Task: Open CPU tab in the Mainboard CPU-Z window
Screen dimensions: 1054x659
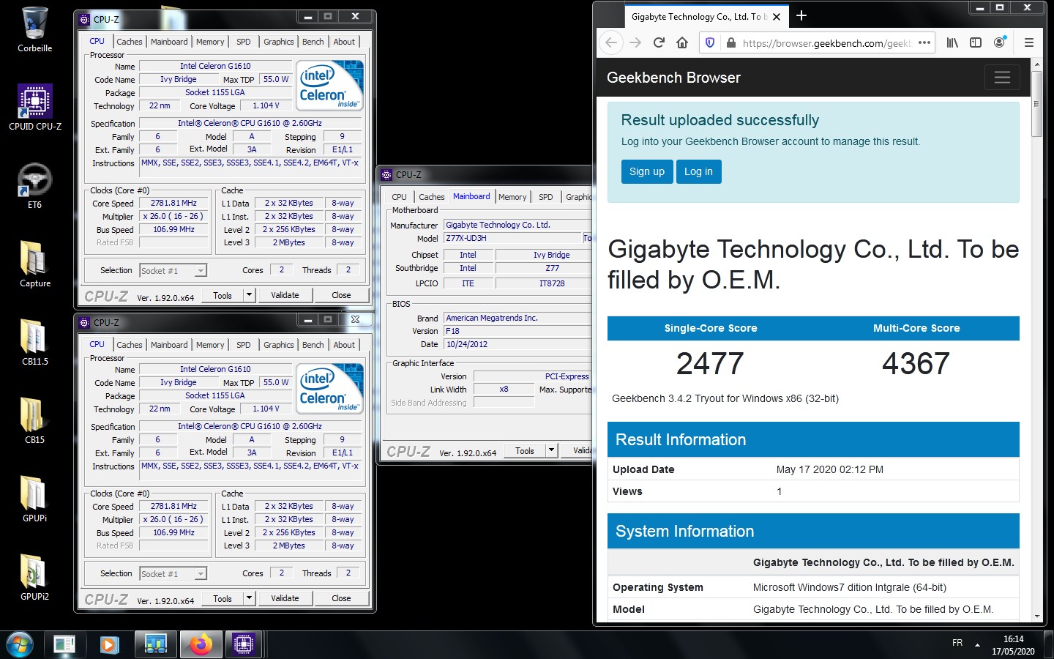Action: [399, 197]
